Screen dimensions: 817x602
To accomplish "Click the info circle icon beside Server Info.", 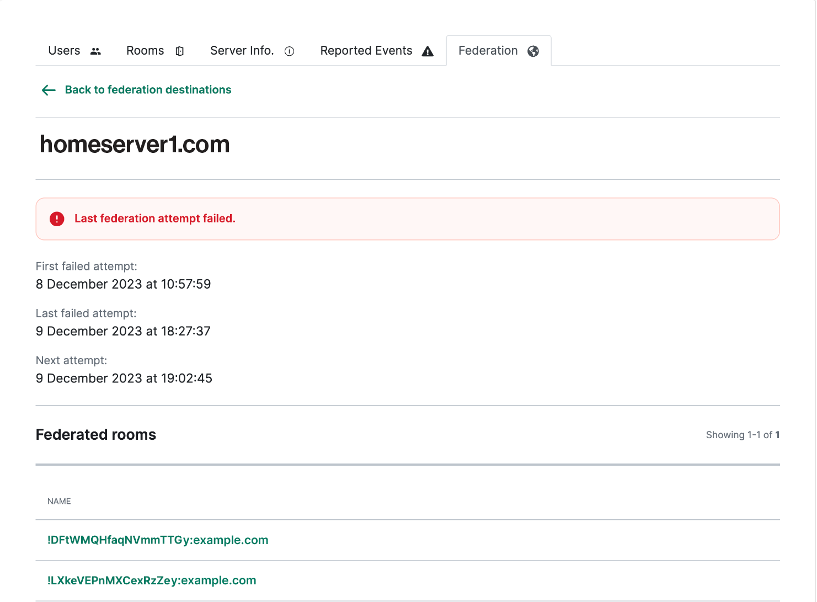I will pyautogui.click(x=289, y=51).
